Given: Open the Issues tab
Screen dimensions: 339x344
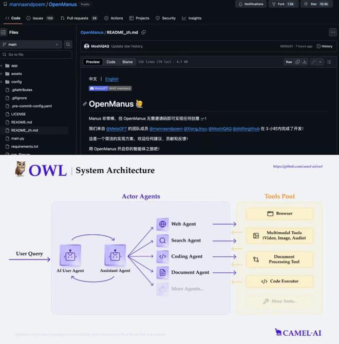Looking at the screenshot, I should coord(40,18).
